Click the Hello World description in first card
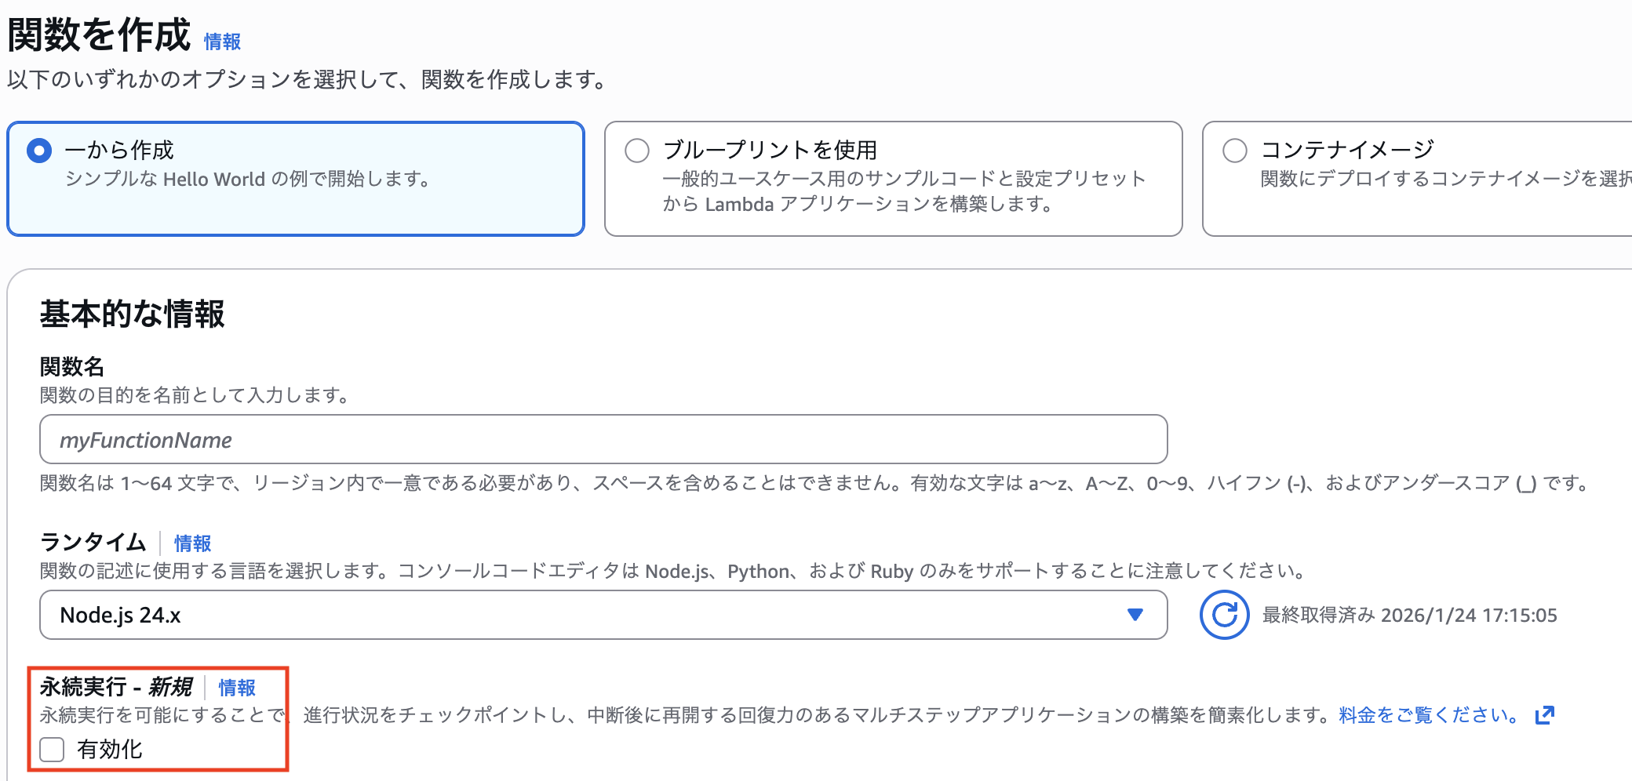The width and height of the screenshot is (1632, 781). [247, 180]
